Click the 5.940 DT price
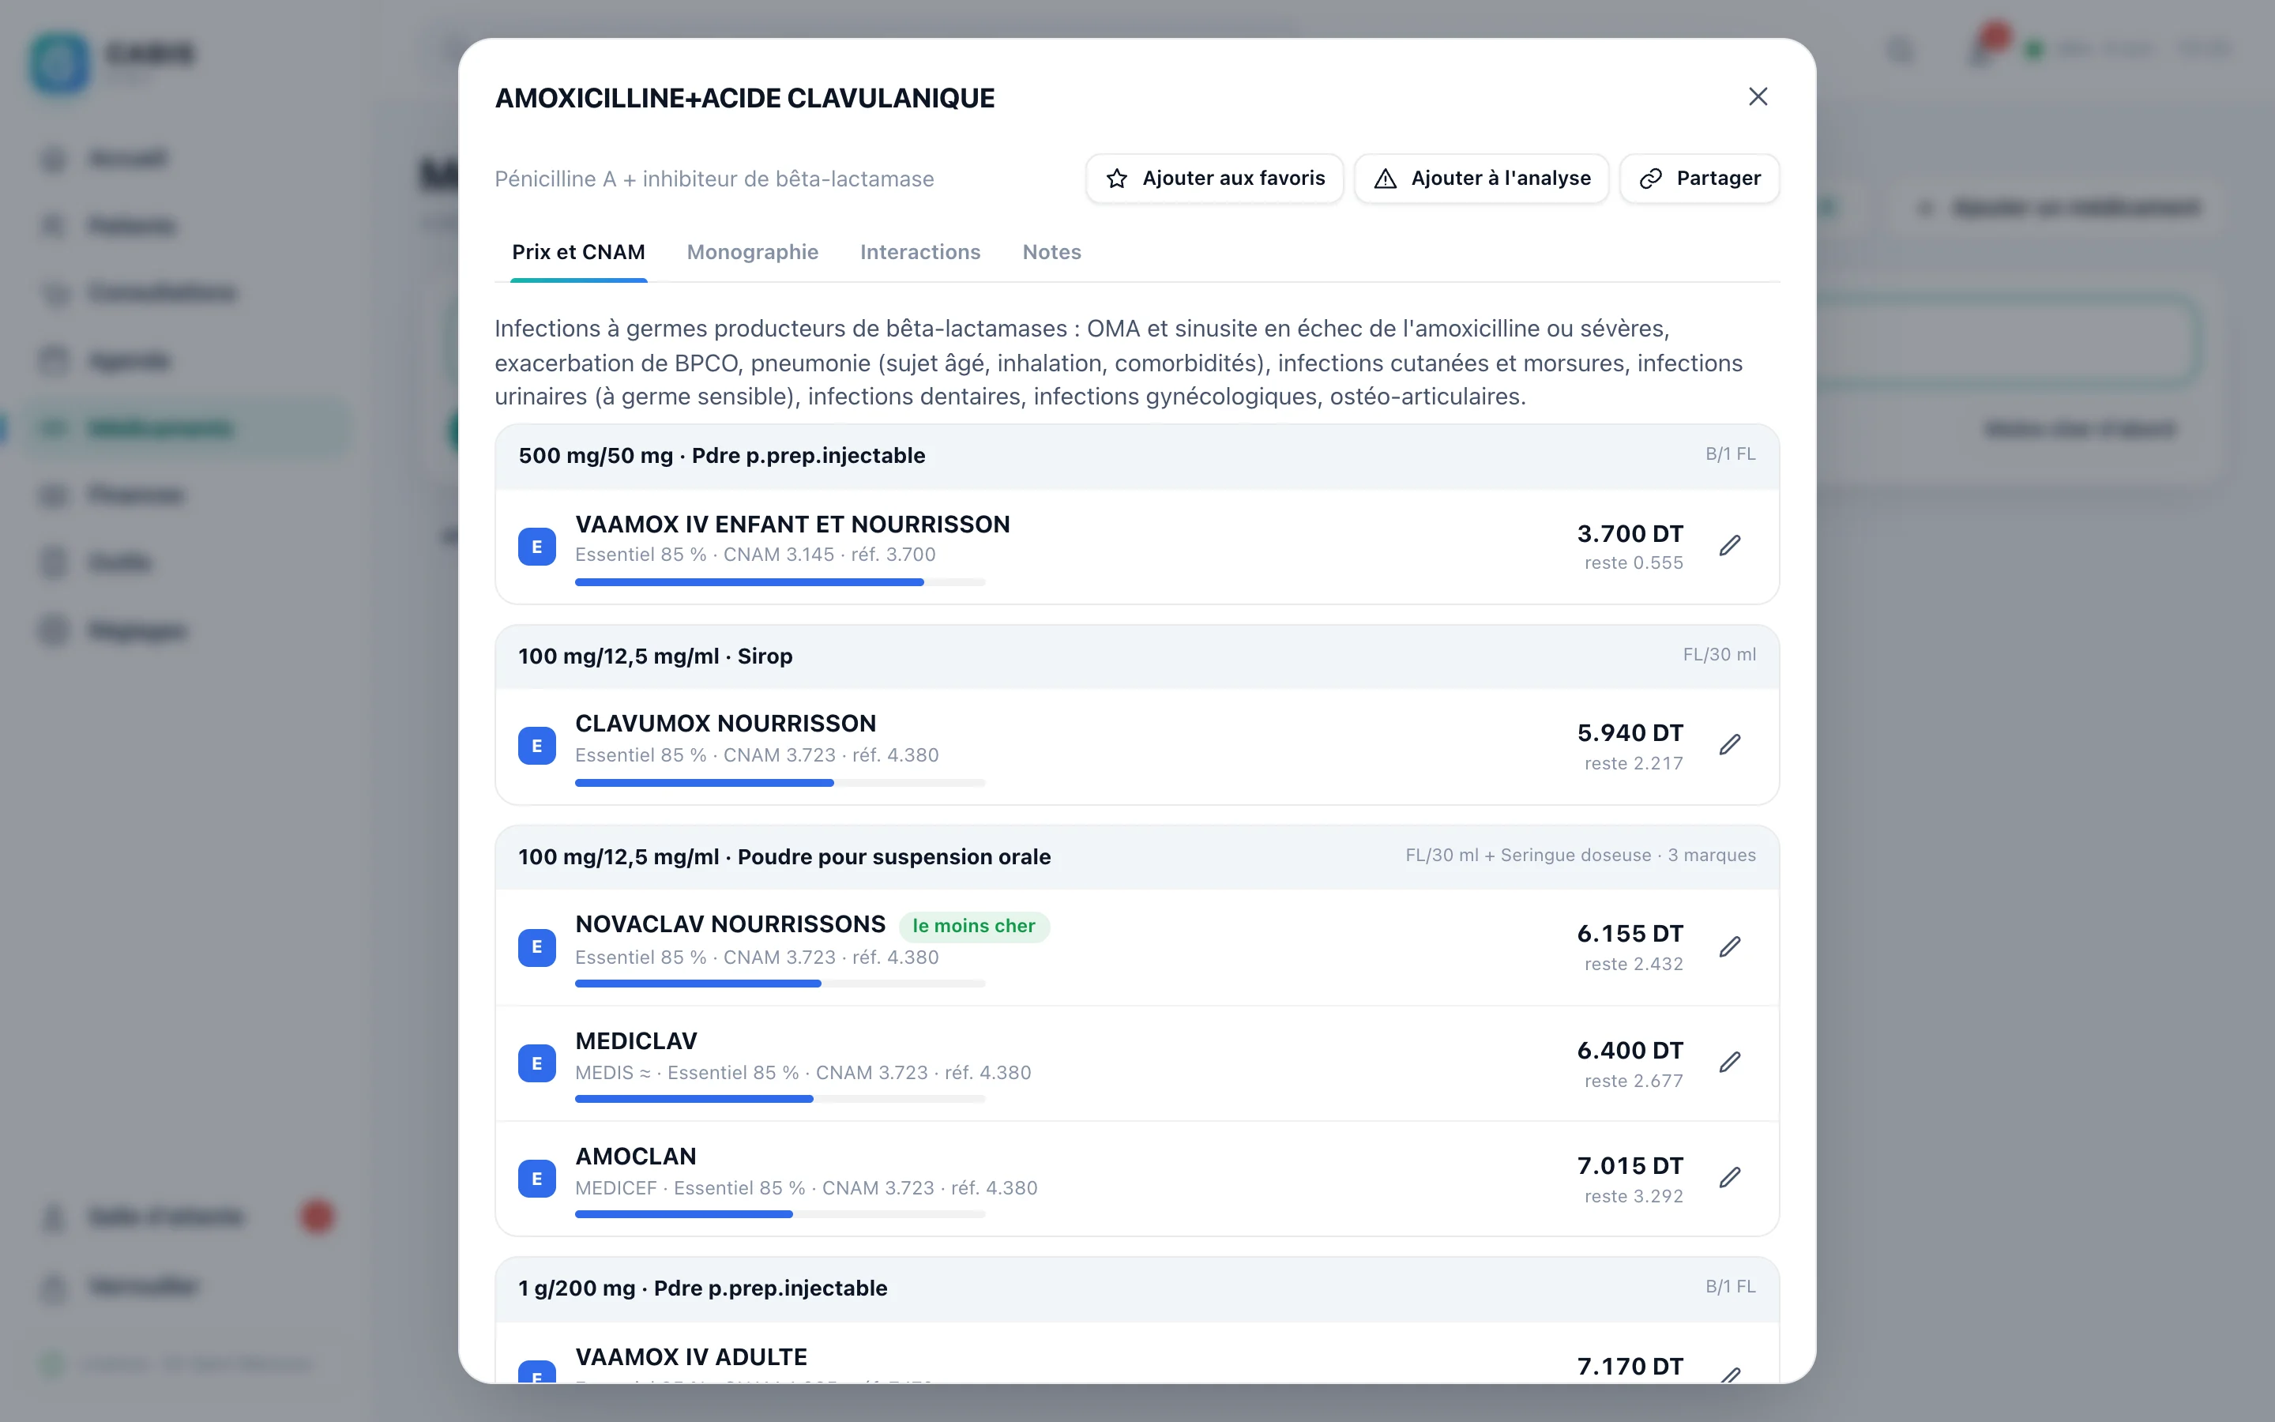Image resolution: width=2275 pixels, height=1422 pixels. 1629,732
